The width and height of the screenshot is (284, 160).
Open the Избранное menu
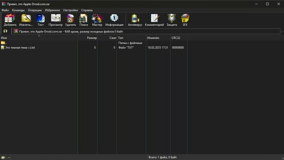[x=52, y=10]
